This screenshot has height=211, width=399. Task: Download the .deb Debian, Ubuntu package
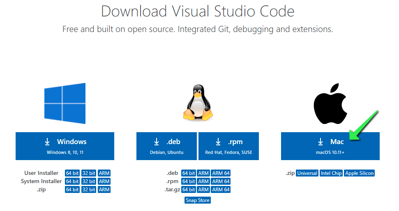tap(166, 146)
